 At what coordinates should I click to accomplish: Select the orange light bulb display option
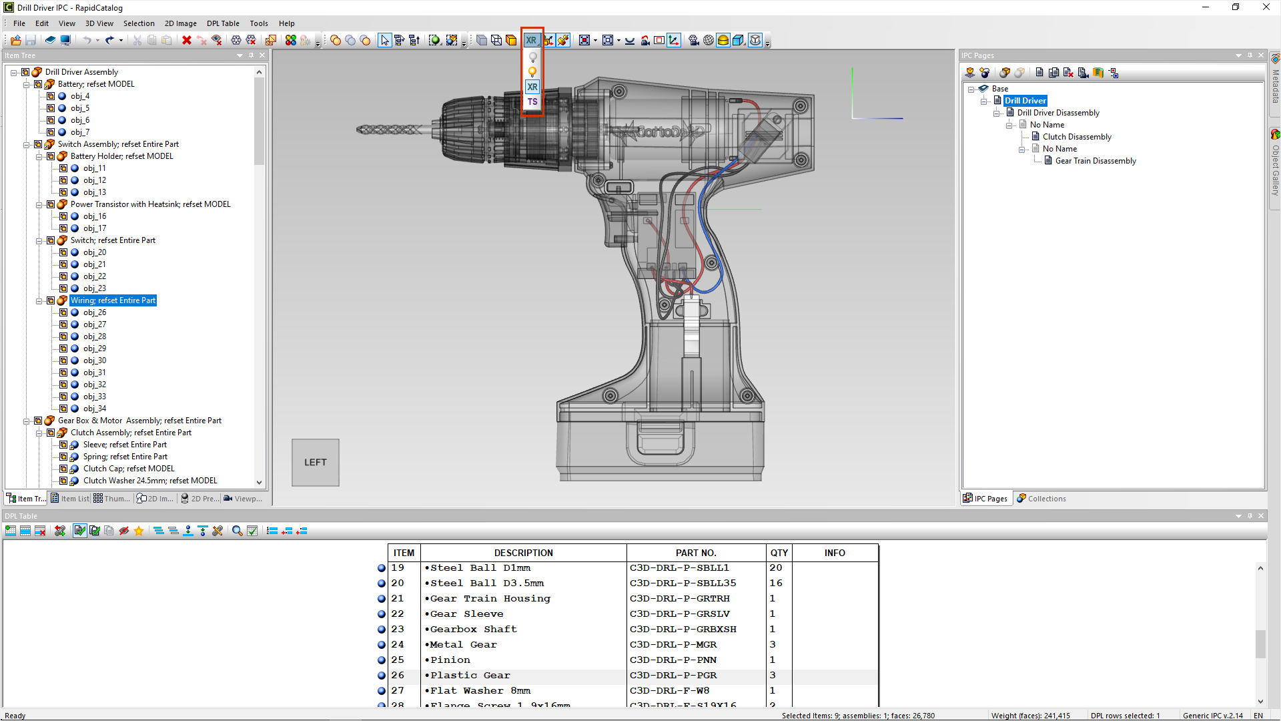(532, 72)
